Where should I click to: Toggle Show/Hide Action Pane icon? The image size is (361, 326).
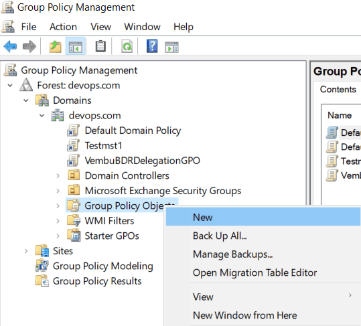(x=171, y=47)
